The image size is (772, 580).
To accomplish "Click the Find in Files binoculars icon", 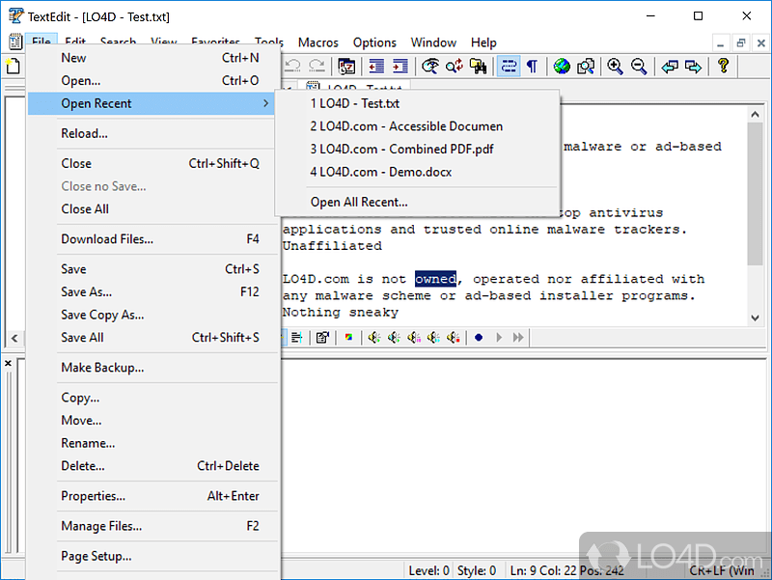I will [x=478, y=66].
